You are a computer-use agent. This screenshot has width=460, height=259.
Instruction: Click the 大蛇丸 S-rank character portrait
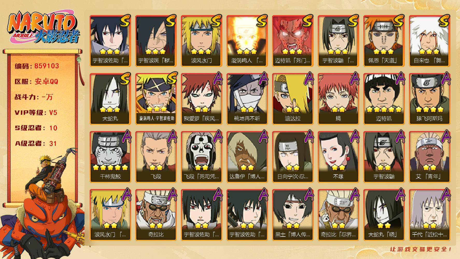(x=110, y=99)
